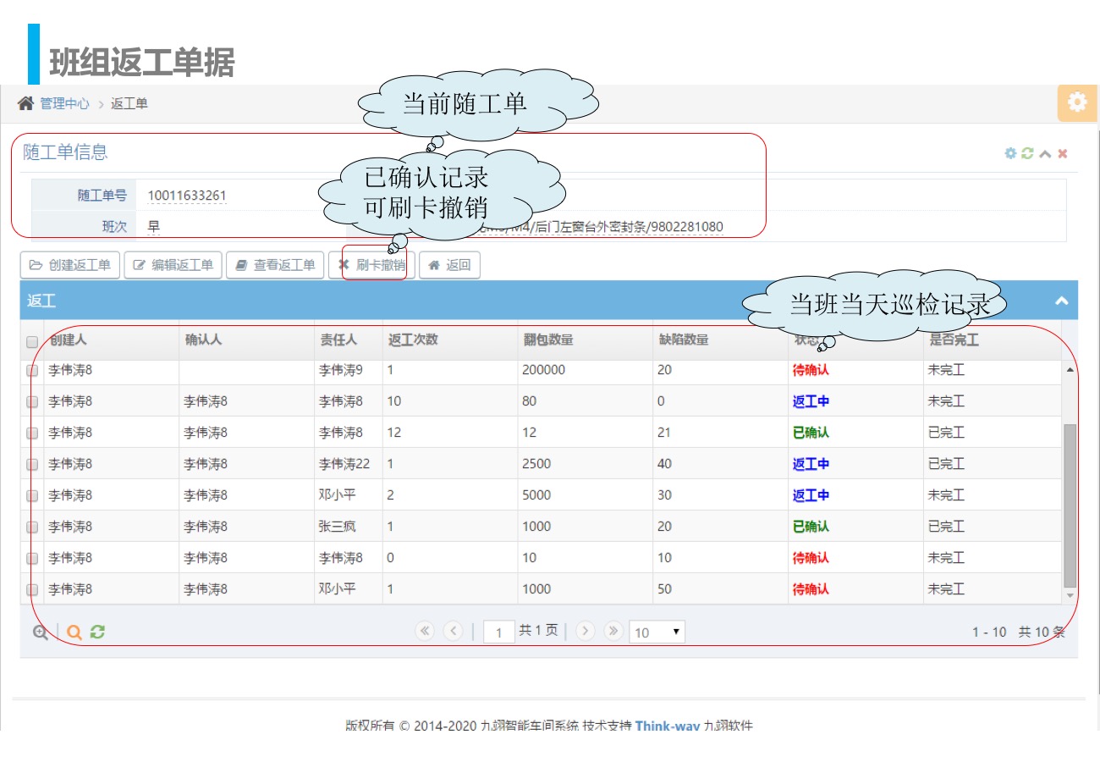Screen dimensions: 1100x762
Task: Collapse the 随工单信息 panel using chevron
Action: point(1045,153)
